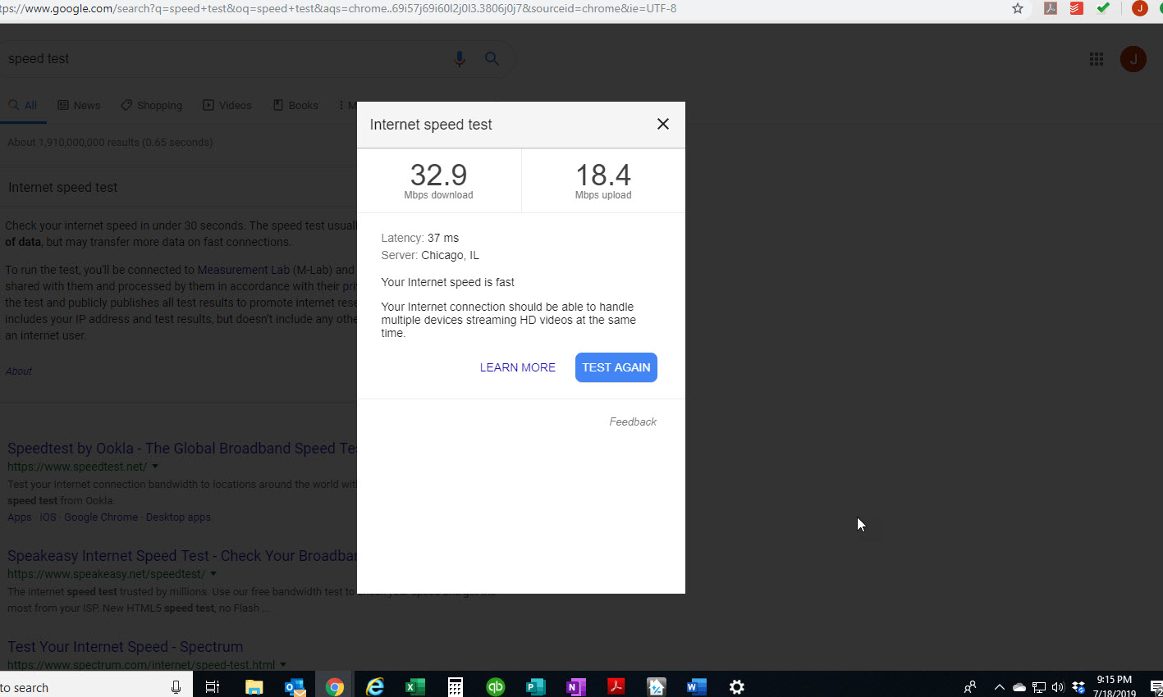Expand the speakeasy.net result options arrow
This screenshot has width=1163, height=697.
[213, 574]
